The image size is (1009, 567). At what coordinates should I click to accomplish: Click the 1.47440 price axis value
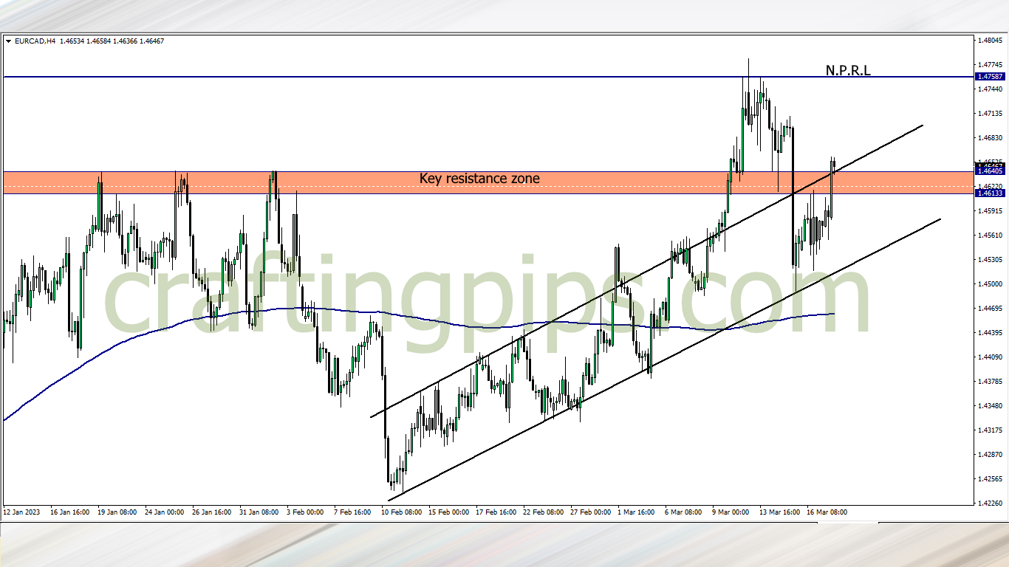click(x=990, y=89)
